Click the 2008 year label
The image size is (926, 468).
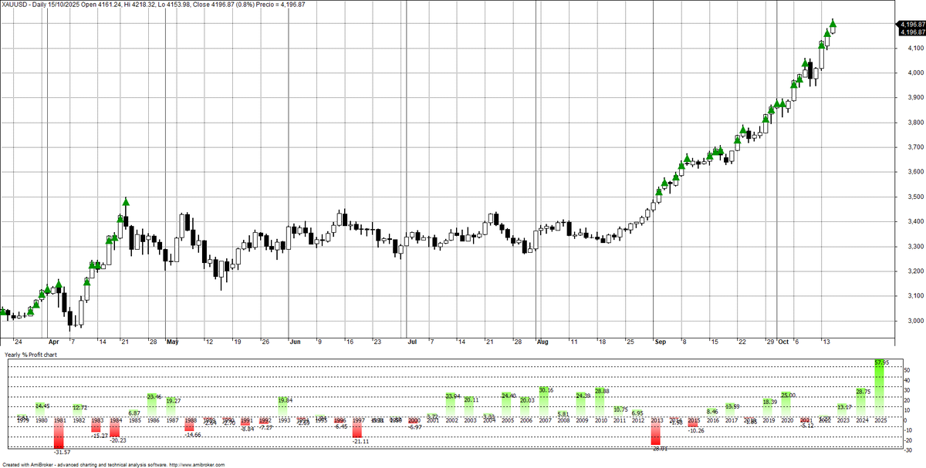[x=563, y=420]
